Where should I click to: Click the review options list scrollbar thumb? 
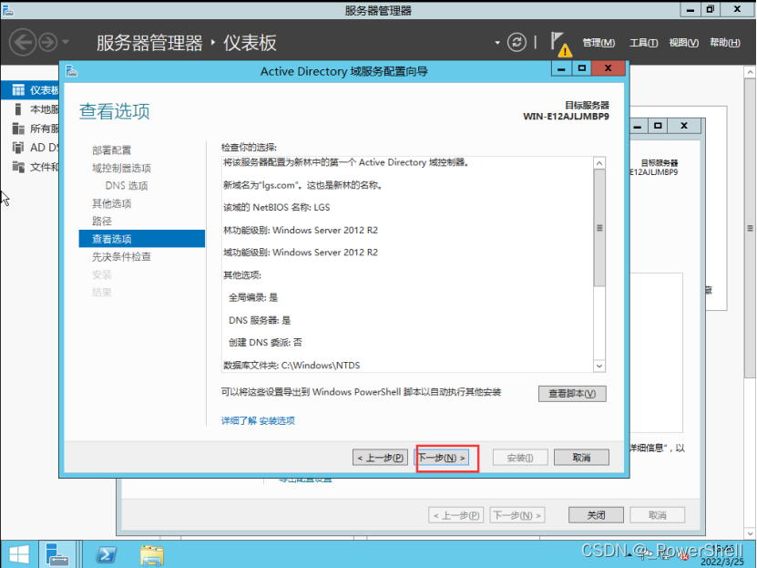click(x=599, y=228)
